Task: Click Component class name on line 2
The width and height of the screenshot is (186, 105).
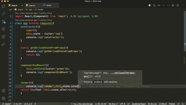Action: (x=46, y=23)
